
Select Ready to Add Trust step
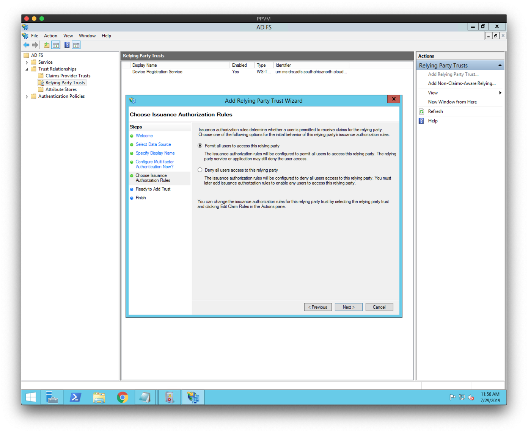[153, 189]
